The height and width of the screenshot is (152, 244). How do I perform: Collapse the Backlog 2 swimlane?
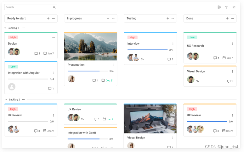click(6, 100)
